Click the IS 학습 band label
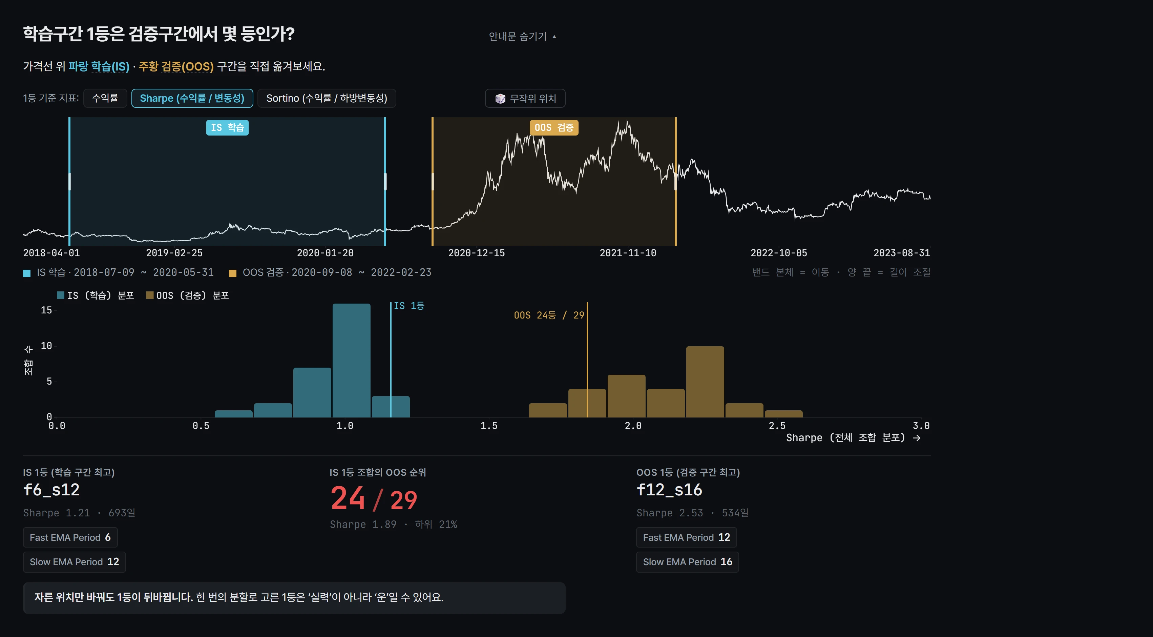The image size is (1153, 637). pyautogui.click(x=227, y=128)
